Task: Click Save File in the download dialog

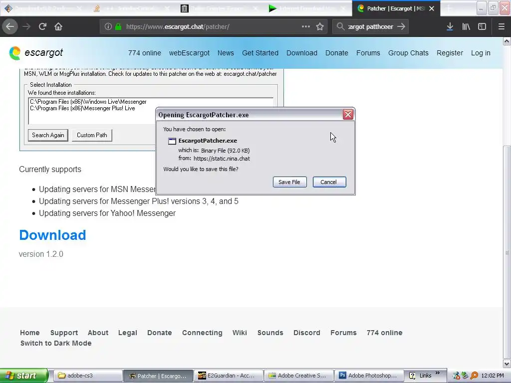Action: (289, 182)
